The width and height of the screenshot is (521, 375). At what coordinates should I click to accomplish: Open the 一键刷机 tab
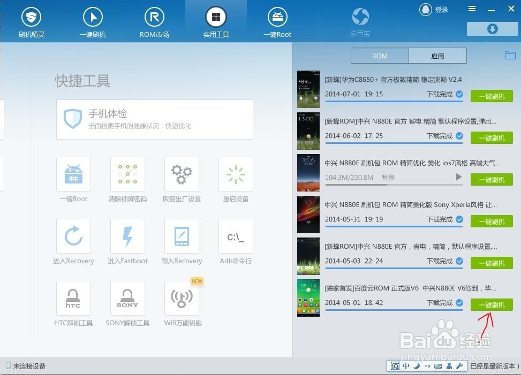tap(93, 22)
